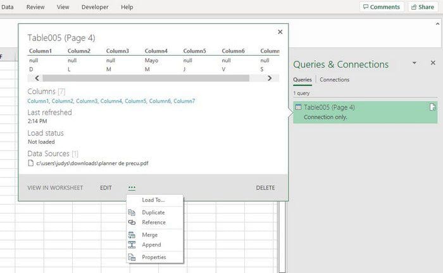Switch to the Connections tab in the pane
The height and width of the screenshot is (273, 443).
pyautogui.click(x=335, y=80)
